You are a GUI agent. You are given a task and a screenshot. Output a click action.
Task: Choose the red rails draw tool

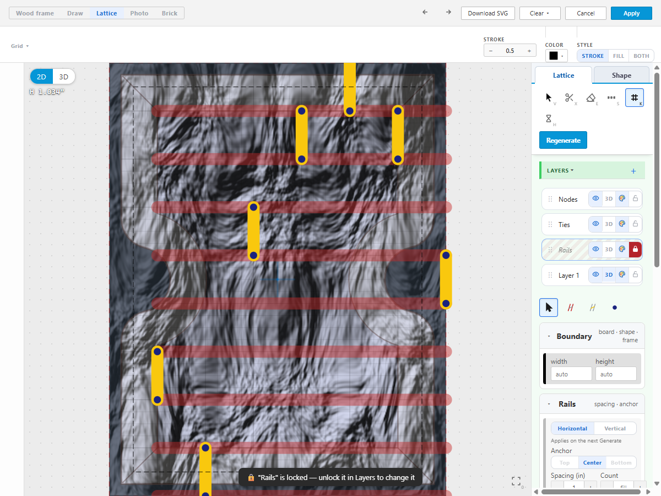click(571, 308)
